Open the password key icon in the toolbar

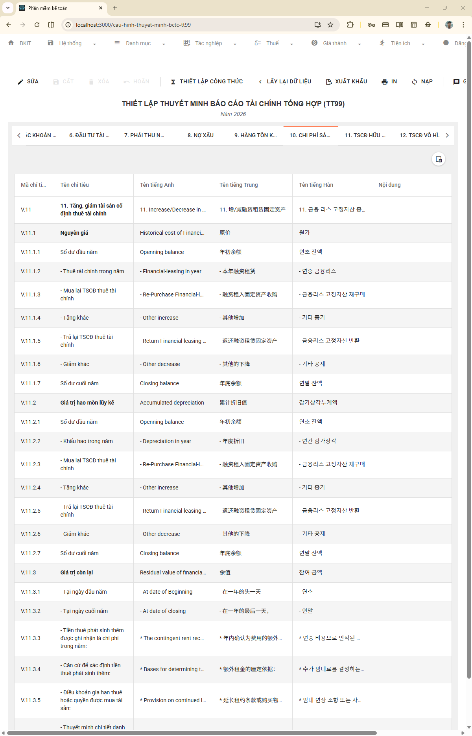371,25
